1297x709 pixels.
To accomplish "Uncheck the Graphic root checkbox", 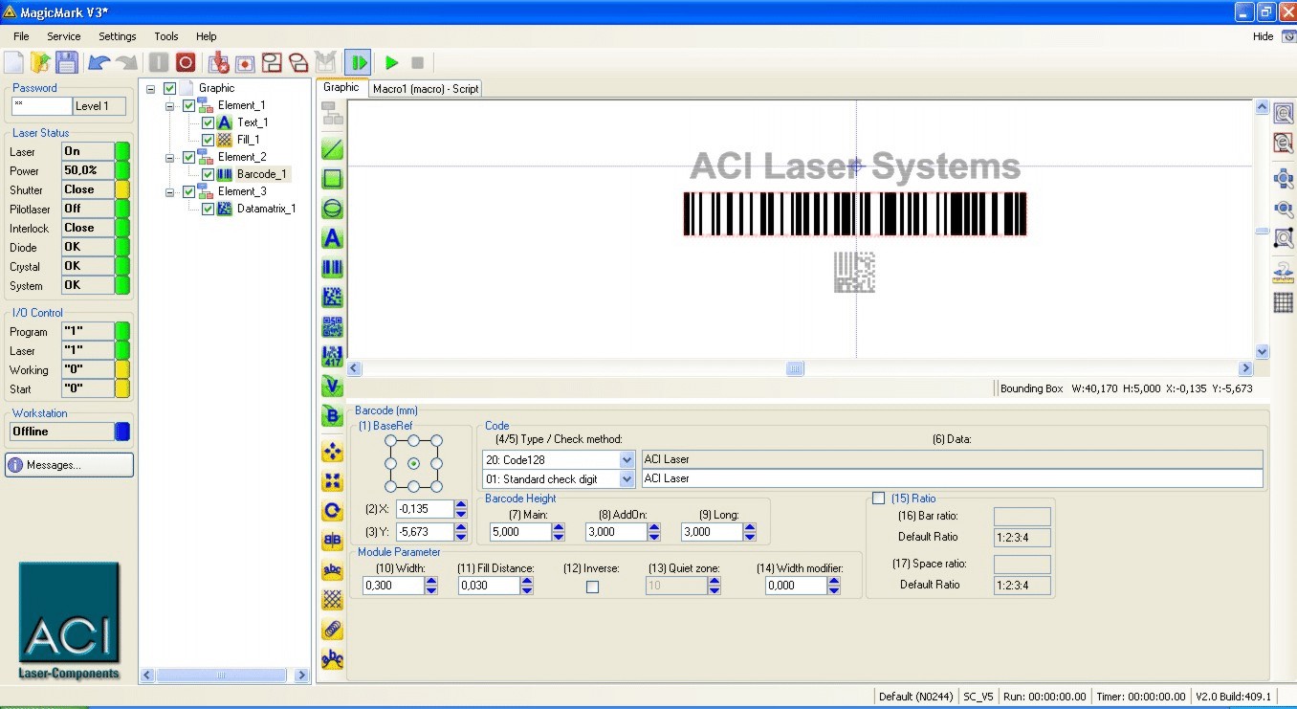I will click(170, 88).
